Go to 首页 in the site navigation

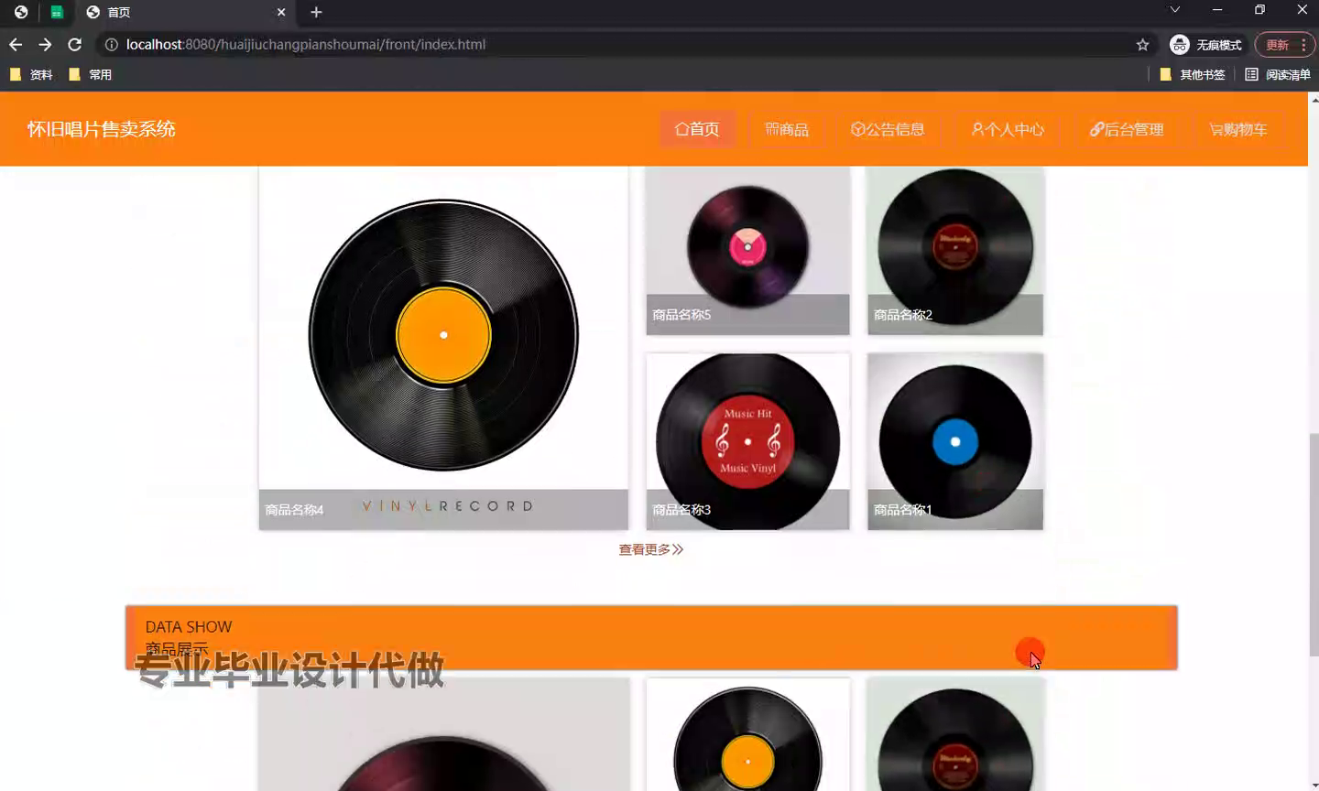[x=697, y=129]
